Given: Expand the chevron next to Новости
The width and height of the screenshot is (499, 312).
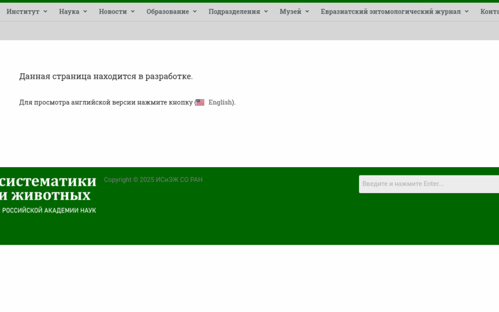Looking at the screenshot, I should [133, 12].
